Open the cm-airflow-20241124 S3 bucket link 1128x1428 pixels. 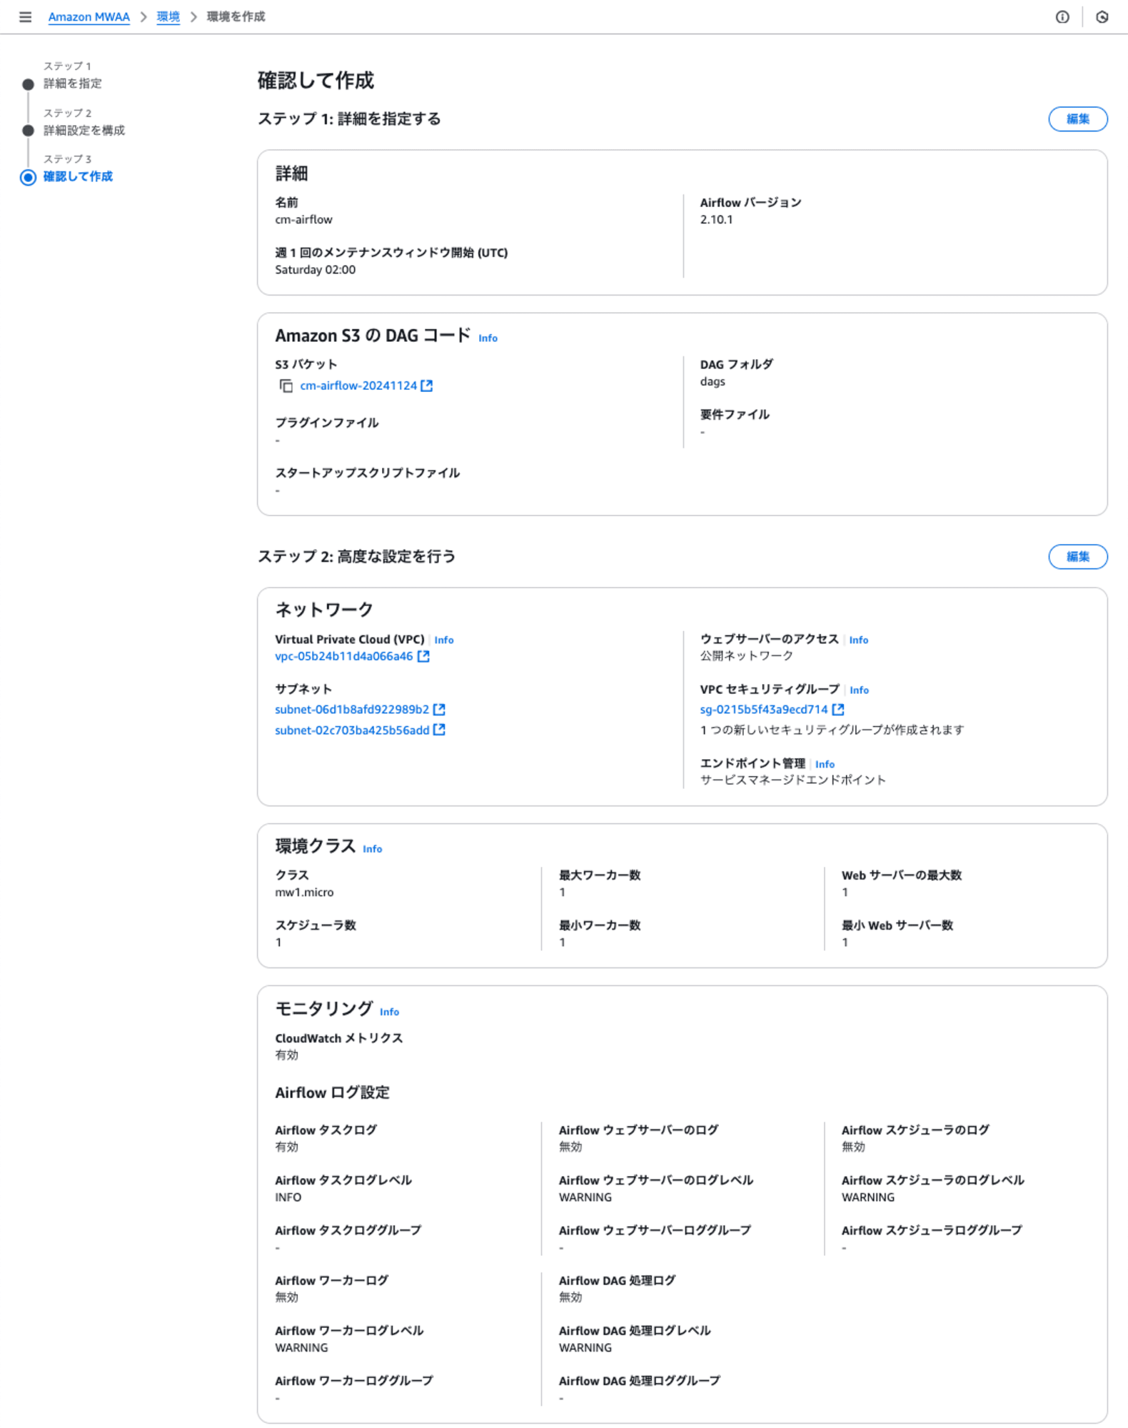point(358,386)
